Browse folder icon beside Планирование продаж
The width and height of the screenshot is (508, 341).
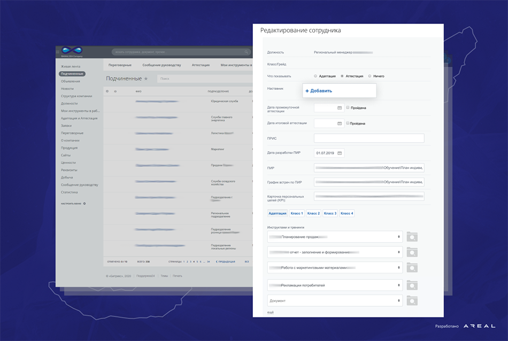click(412, 237)
